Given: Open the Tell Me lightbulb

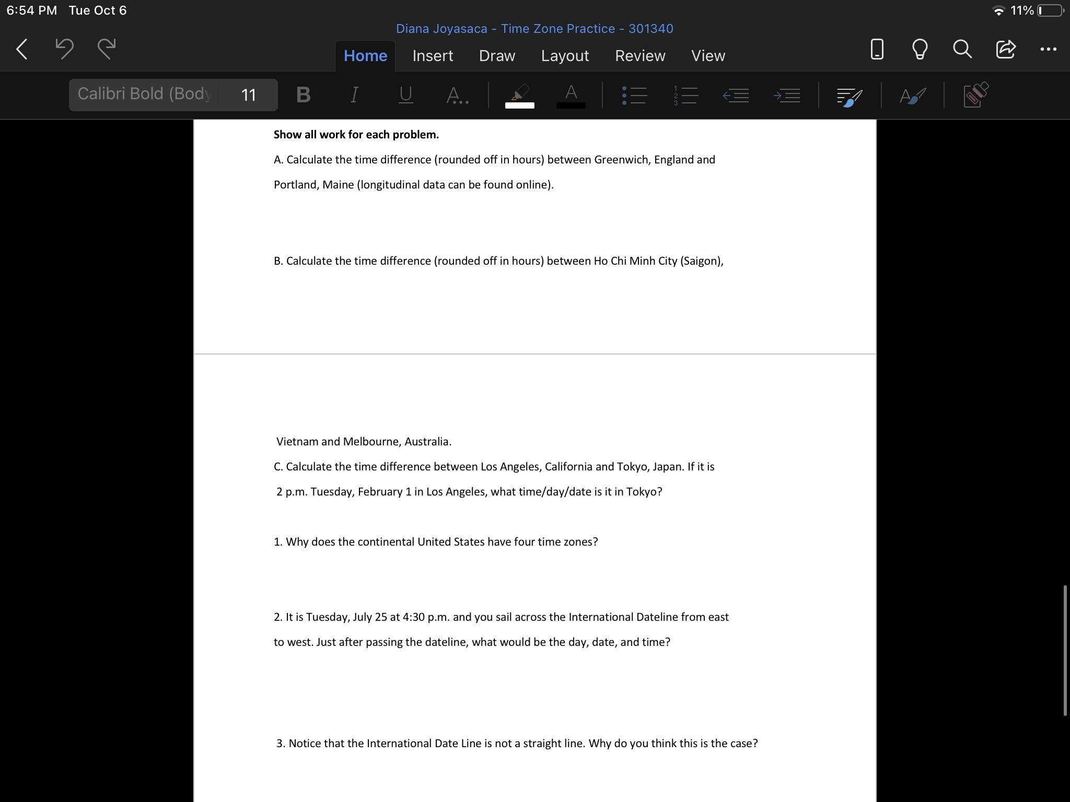Looking at the screenshot, I should pos(920,49).
